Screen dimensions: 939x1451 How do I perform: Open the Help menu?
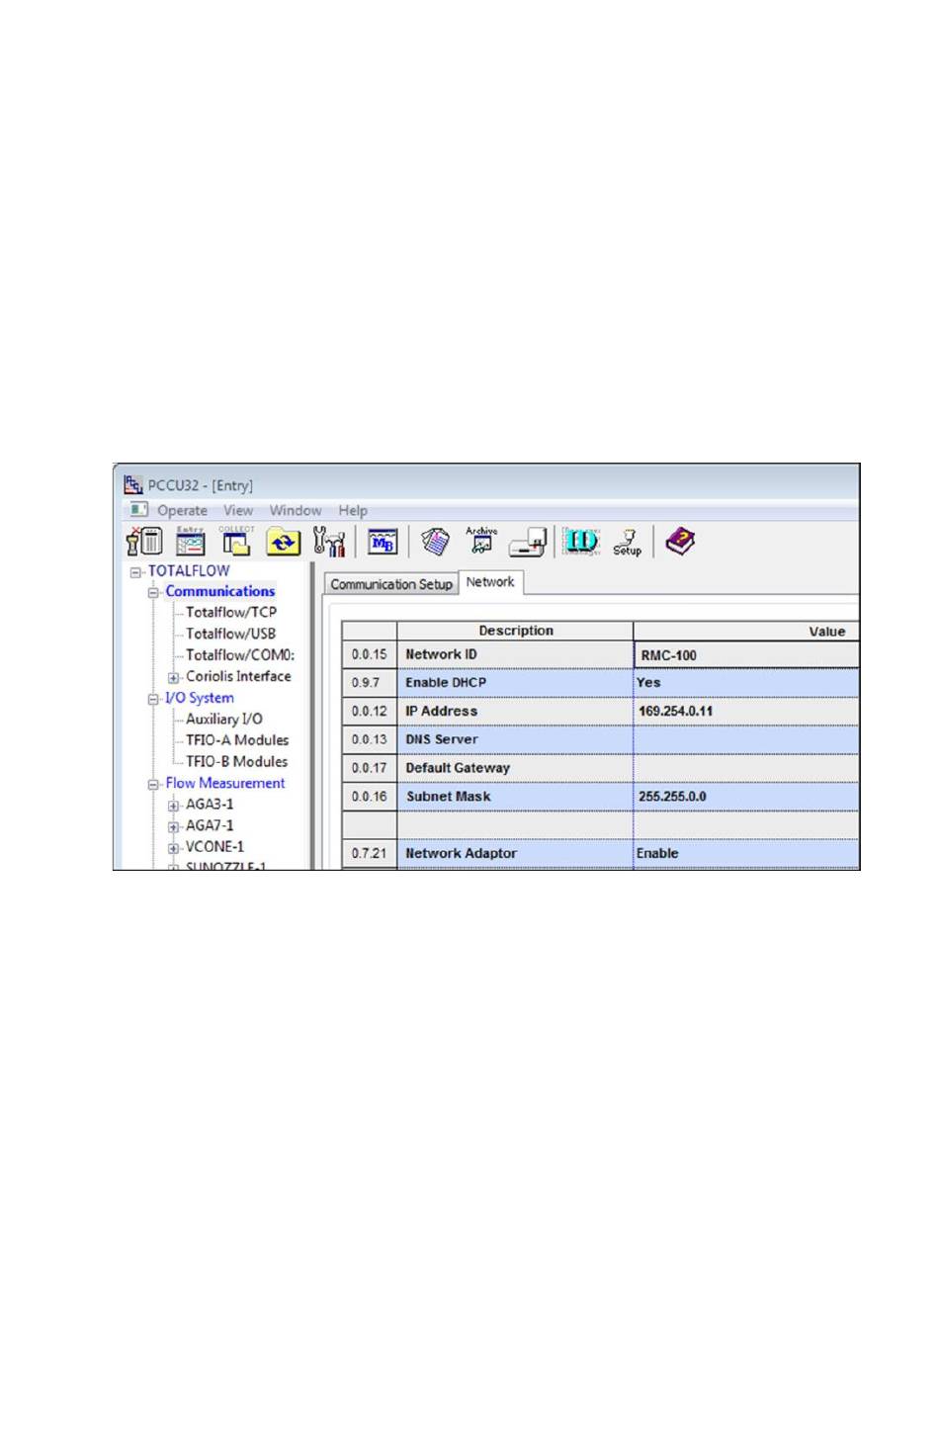(353, 511)
